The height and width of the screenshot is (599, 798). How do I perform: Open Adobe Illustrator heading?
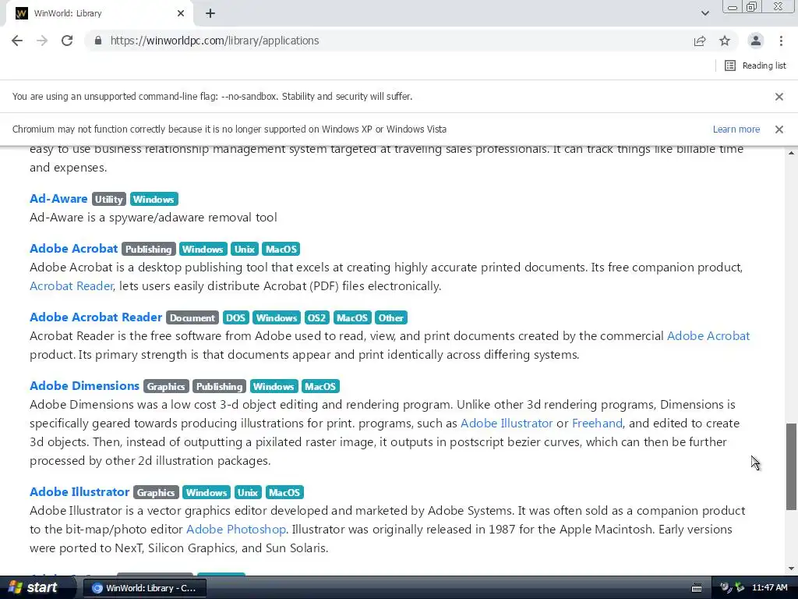tap(79, 492)
